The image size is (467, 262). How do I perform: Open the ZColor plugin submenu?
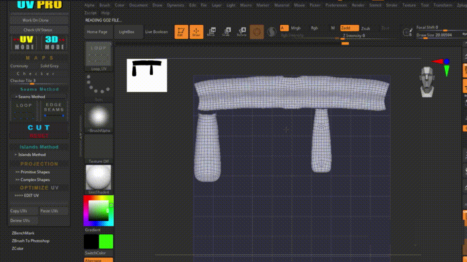pyautogui.click(x=18, y=248)
